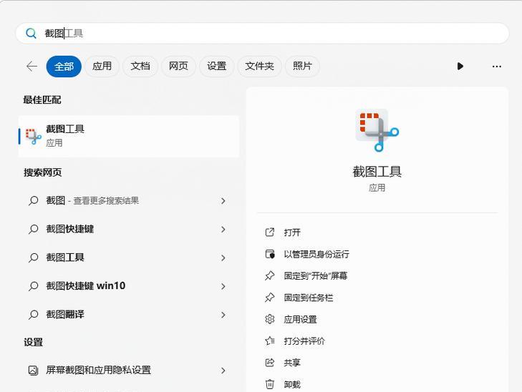522x392 pixels.
Task: Select 截图快捷键 win10 suggestion text
Action: tap(85, 286)
